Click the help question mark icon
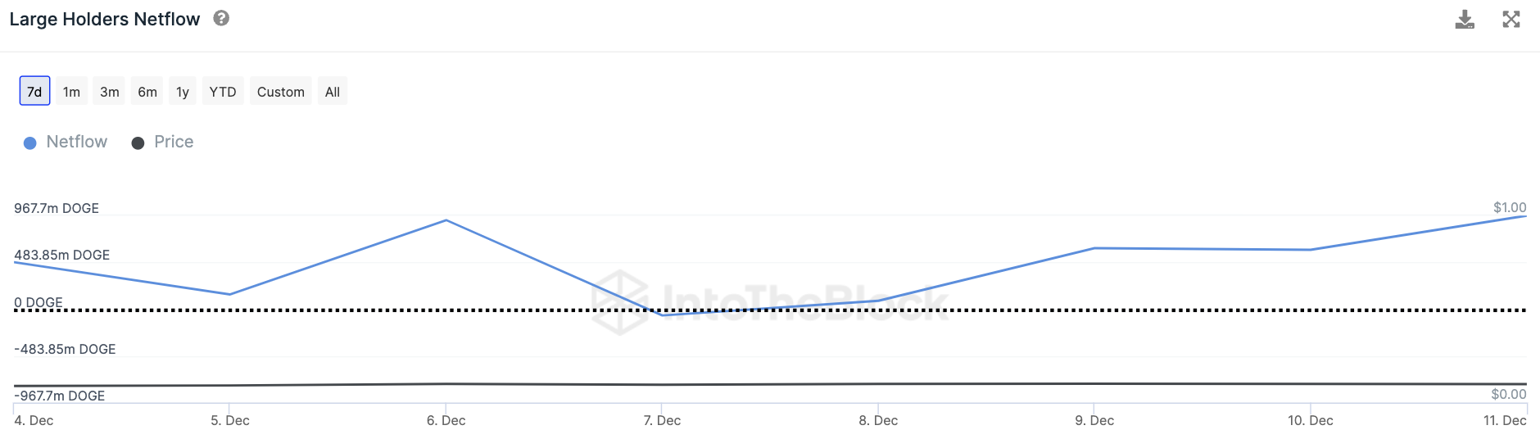 coord(221,18)
